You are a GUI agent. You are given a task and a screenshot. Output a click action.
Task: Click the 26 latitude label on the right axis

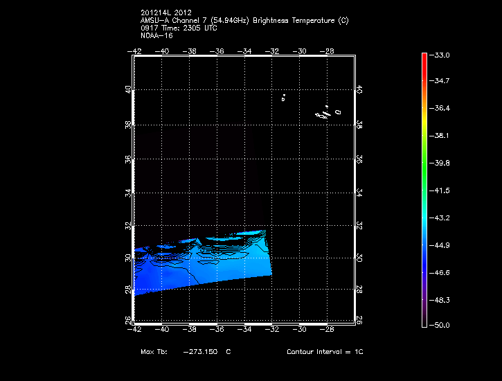(359, 320)
